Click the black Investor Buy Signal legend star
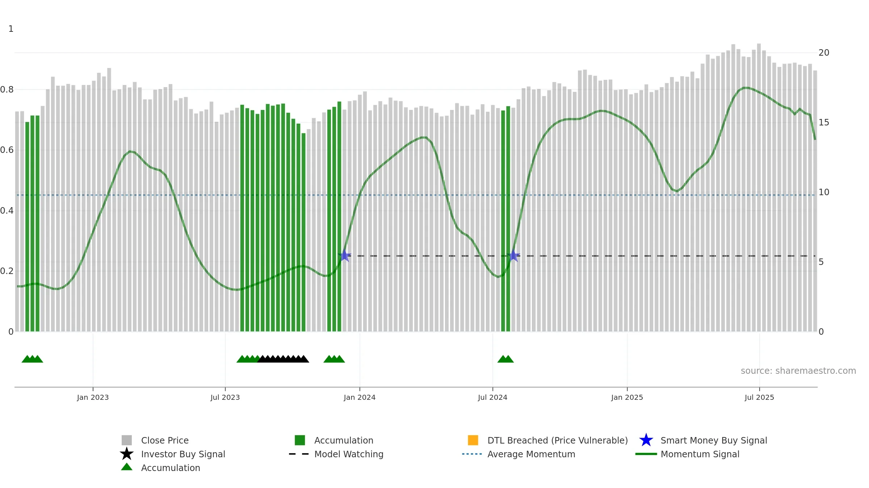Viewport: 869px width, 488px height. [127, 454]
